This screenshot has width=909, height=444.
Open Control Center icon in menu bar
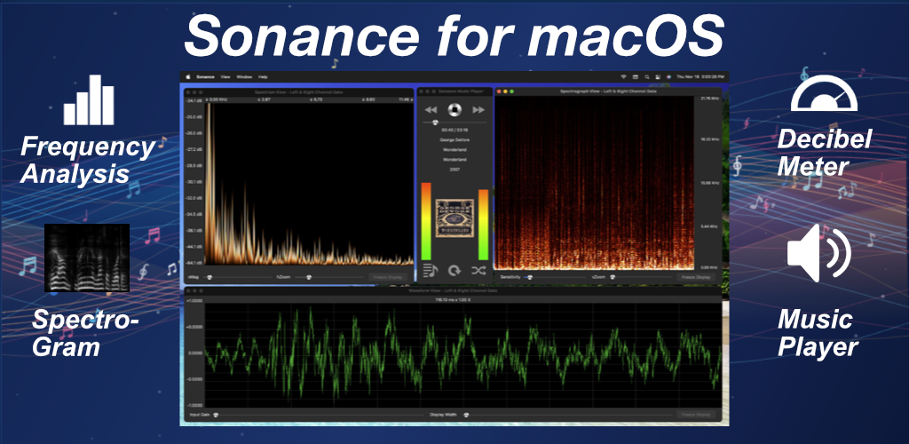click(x=658, y=76)
